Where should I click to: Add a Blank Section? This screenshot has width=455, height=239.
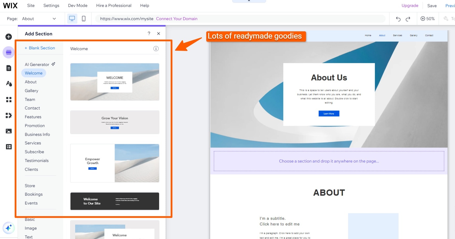40,48
